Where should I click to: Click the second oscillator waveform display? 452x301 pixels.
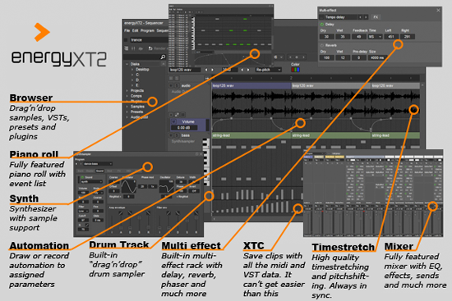click(x=167, y=186)
